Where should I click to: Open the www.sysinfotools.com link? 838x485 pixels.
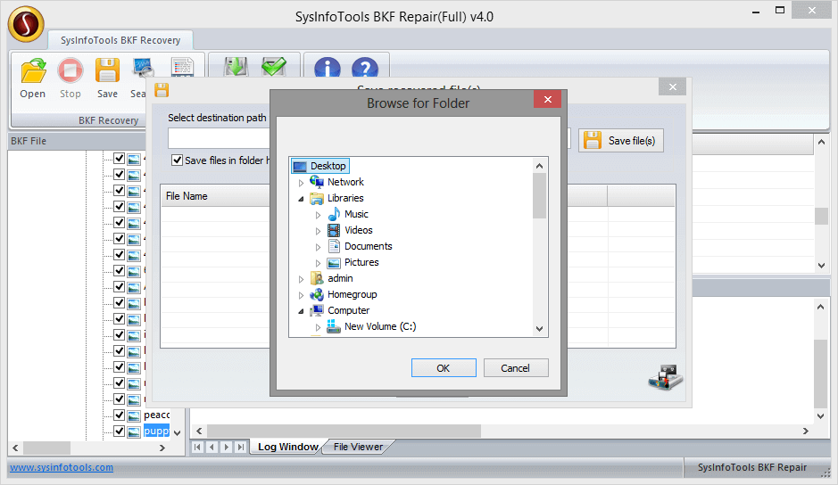coord(62,467)
